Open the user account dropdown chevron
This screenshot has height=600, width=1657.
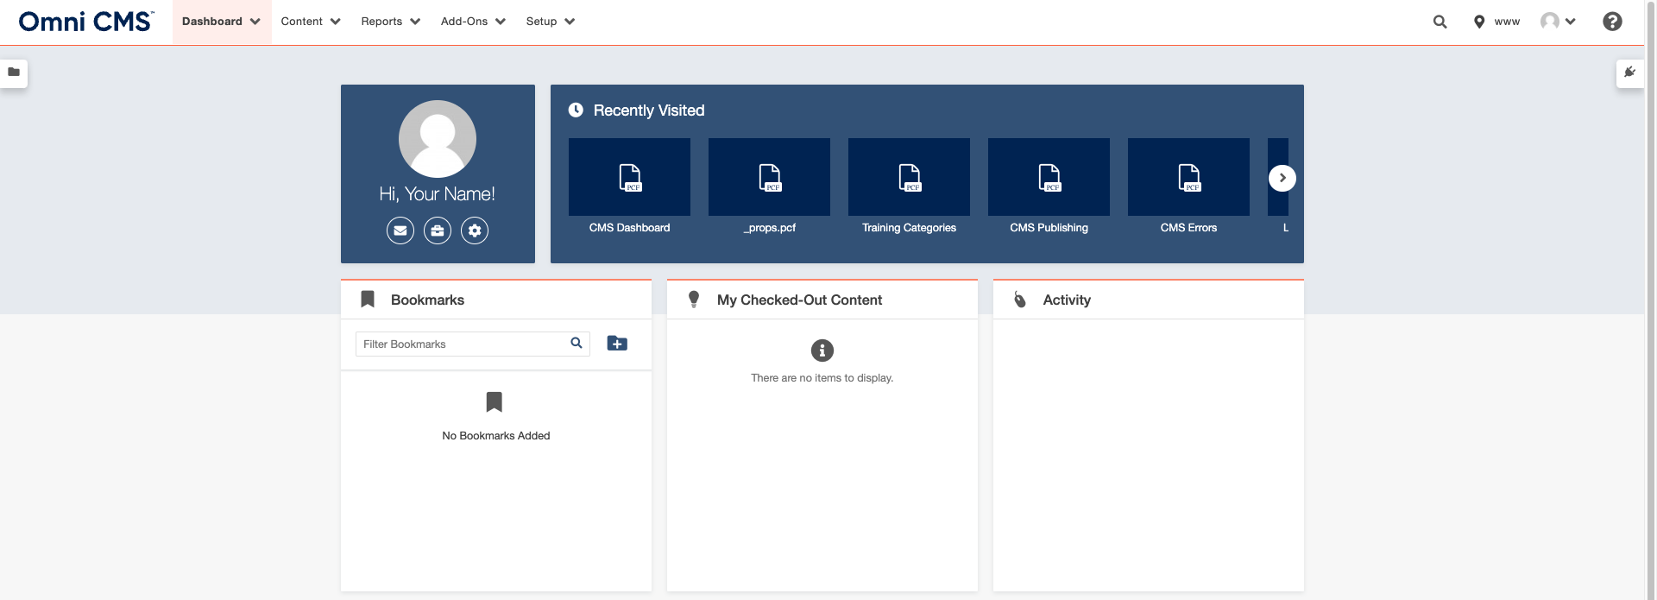point(1571,22)
